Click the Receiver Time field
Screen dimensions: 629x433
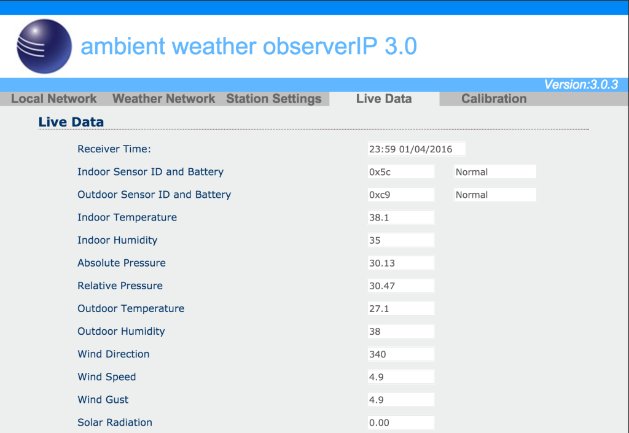(416, 149)
